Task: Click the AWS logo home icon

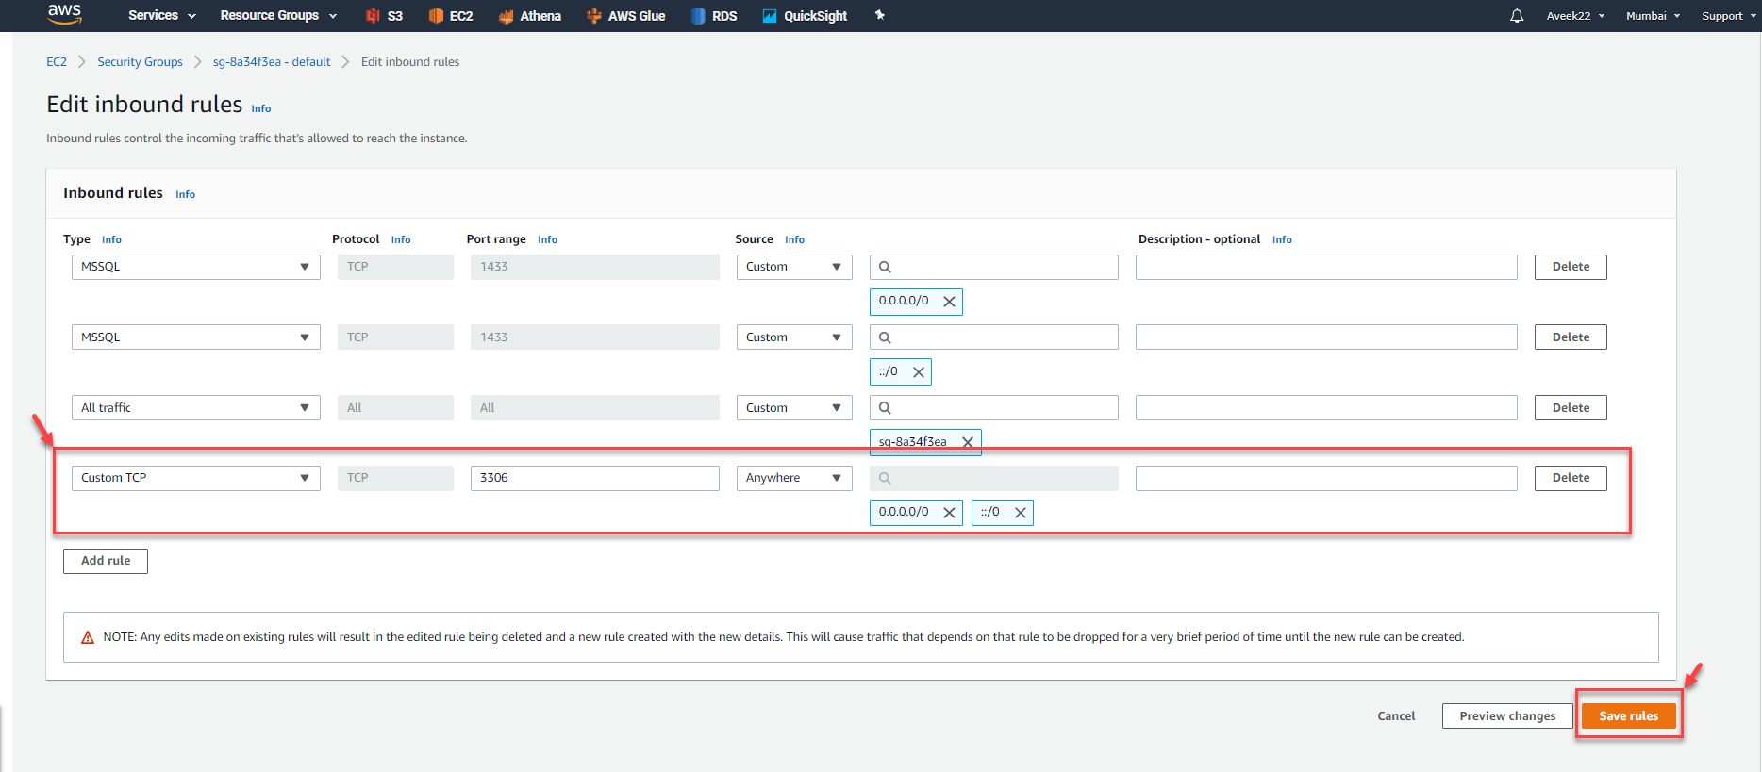Action: [x=64, y=14]
